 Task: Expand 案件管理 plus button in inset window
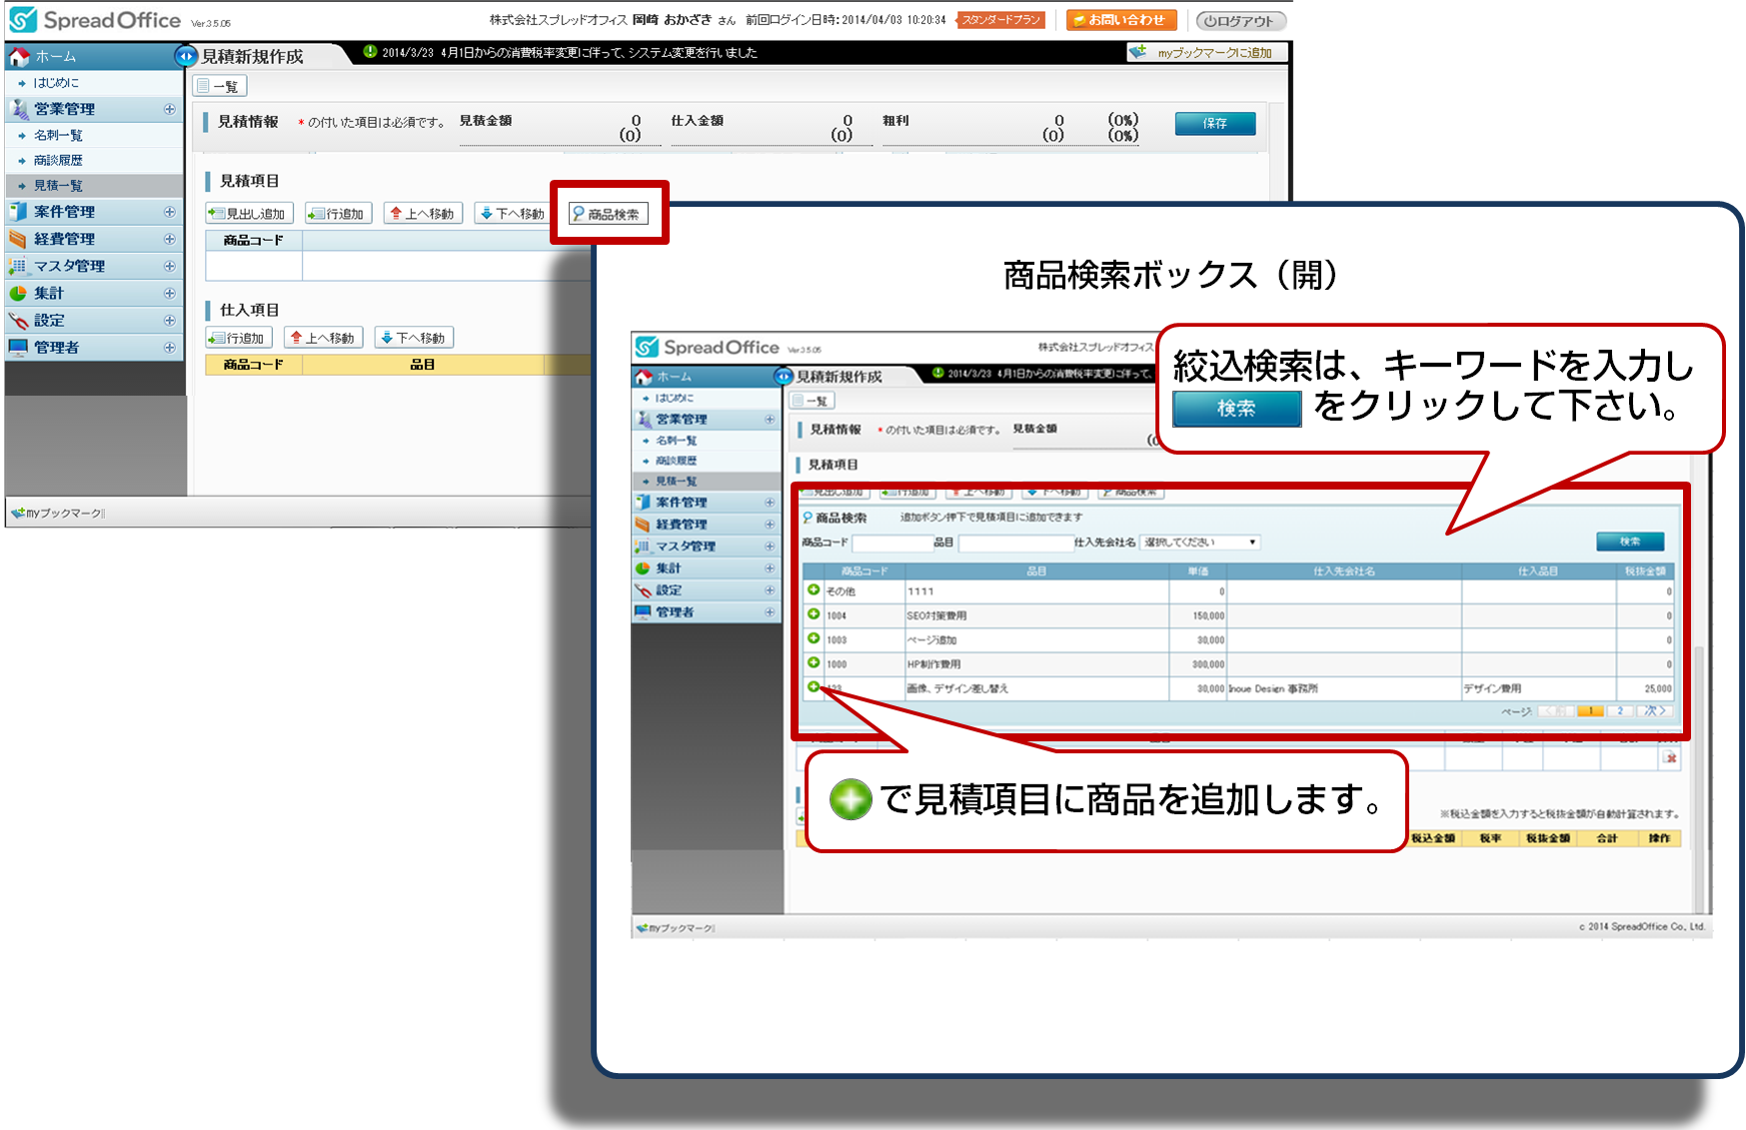click(x=770, y=503)
